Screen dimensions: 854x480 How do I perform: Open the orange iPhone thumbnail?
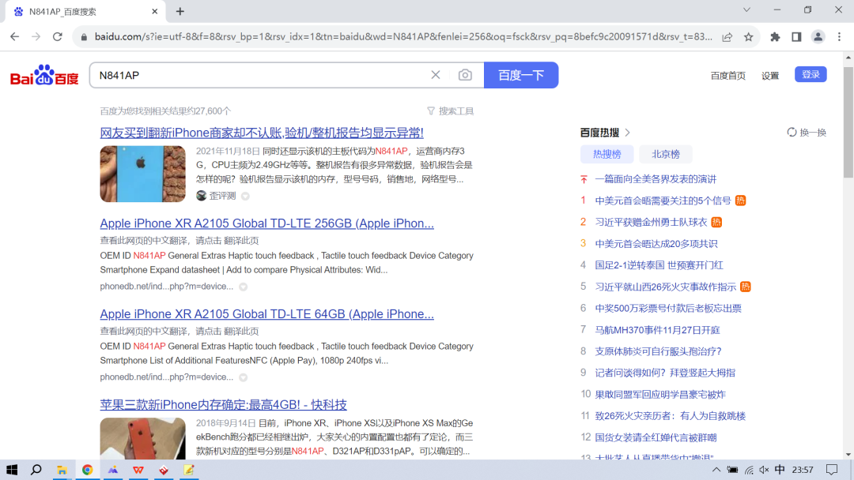tap(142, 438)
